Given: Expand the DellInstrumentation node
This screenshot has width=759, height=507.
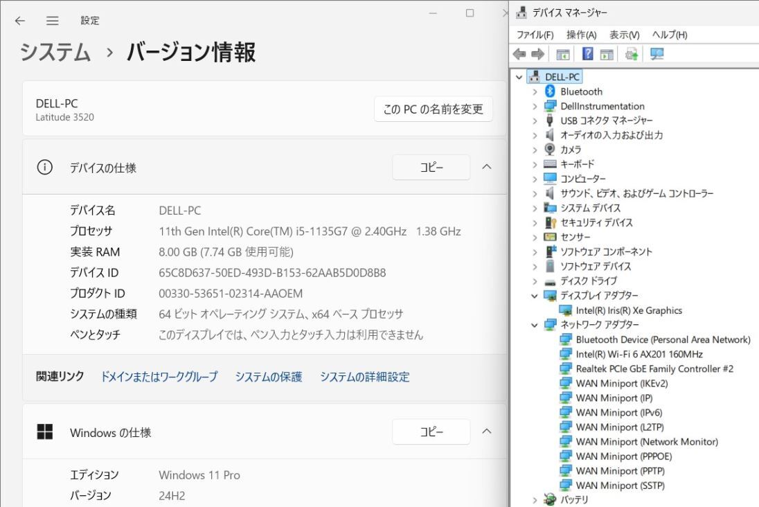Looking at the screenshot, I should pyautogui.click(x=535, y=106).
